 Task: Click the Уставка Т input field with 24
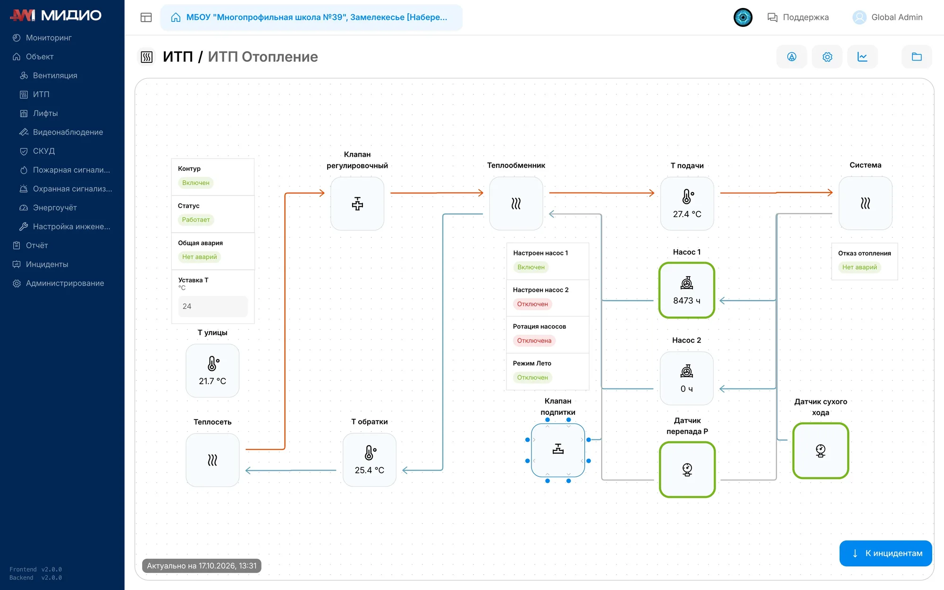pyautogui.click(x=213, y=306)
